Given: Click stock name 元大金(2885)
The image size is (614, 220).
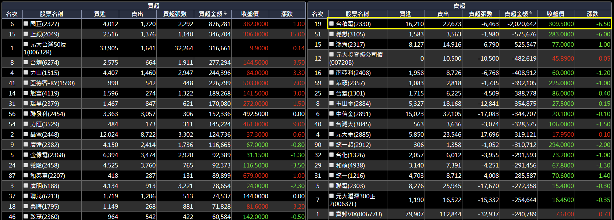Looking at the screenshot, I should (353, 134).
